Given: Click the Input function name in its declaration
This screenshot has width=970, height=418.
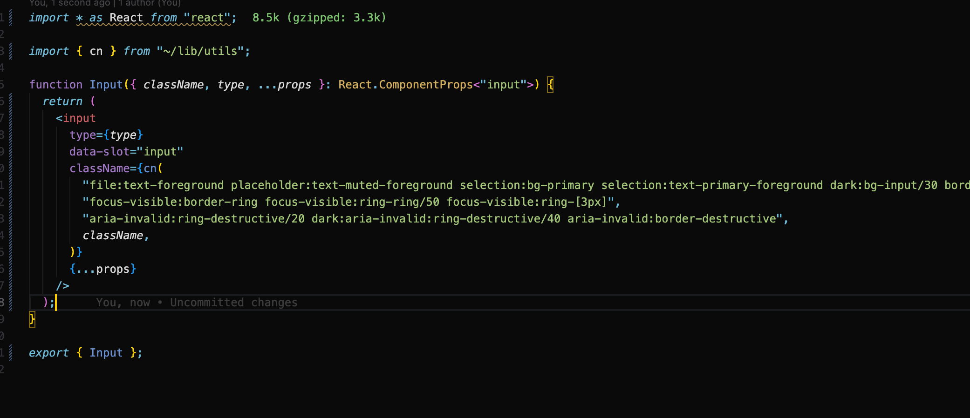Looking at the screenshot, I should 106,85.
